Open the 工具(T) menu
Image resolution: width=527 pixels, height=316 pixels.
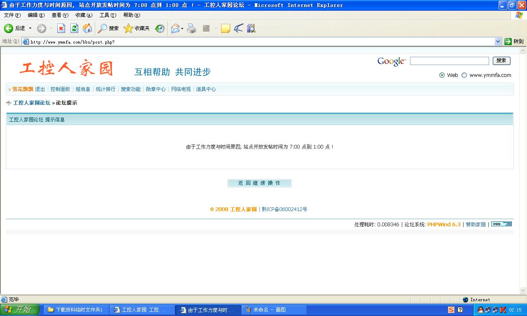pyautogui.click(x=107, y=15)
